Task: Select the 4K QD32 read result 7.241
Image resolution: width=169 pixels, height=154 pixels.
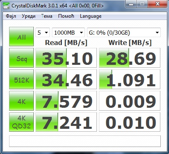Action: point(66,122)
